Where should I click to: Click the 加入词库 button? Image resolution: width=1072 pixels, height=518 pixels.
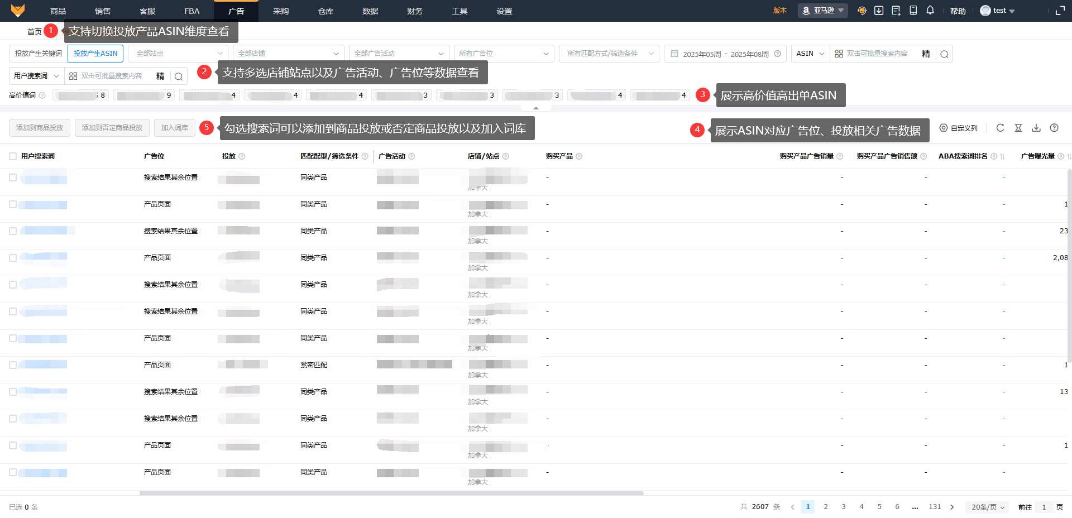tap(175, 128)
